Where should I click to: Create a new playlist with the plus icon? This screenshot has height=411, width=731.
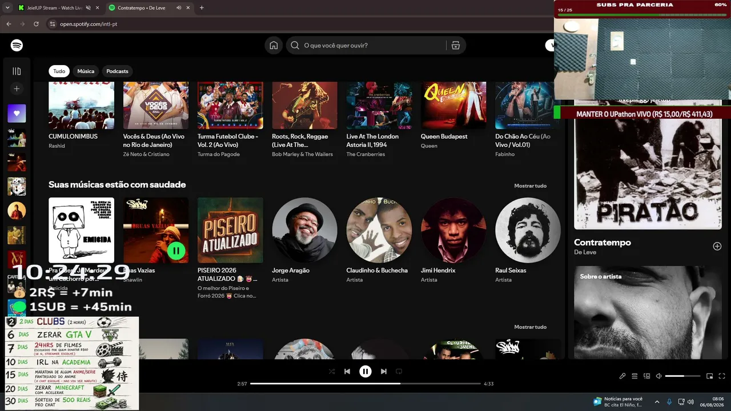click(17, 89)
